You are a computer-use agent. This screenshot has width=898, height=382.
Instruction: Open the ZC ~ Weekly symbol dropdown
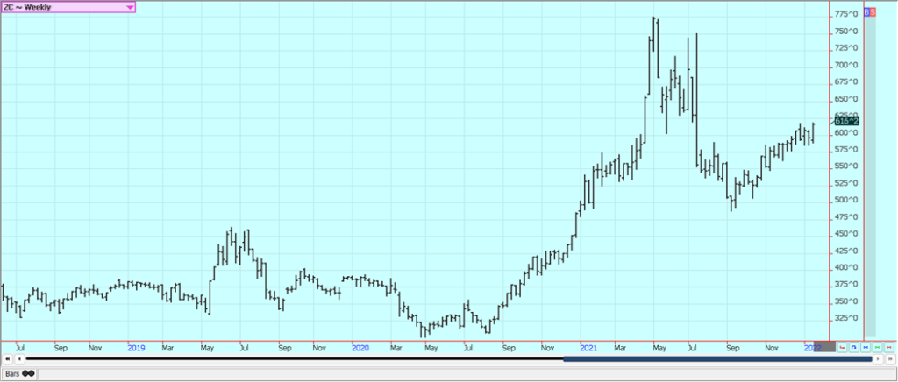point(68,7)
